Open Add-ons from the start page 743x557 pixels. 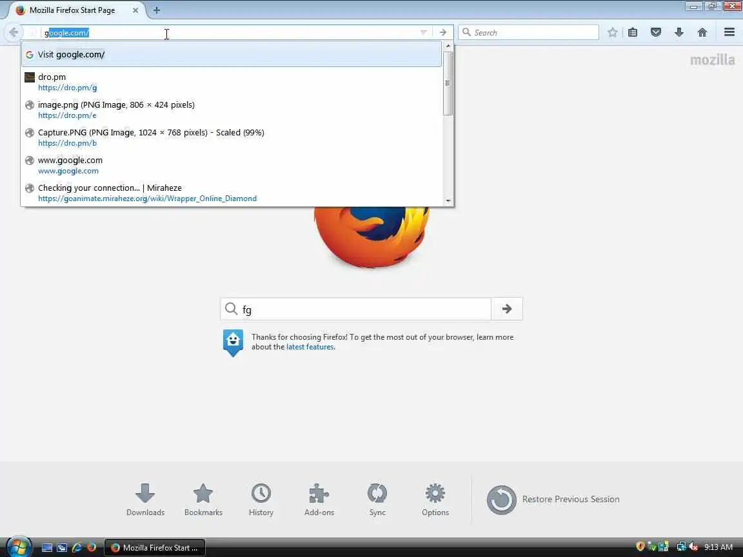coord(319,500)
